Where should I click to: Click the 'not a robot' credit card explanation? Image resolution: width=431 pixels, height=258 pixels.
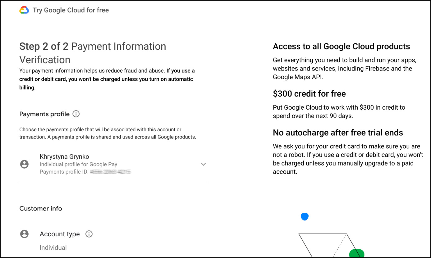(348, 159)
